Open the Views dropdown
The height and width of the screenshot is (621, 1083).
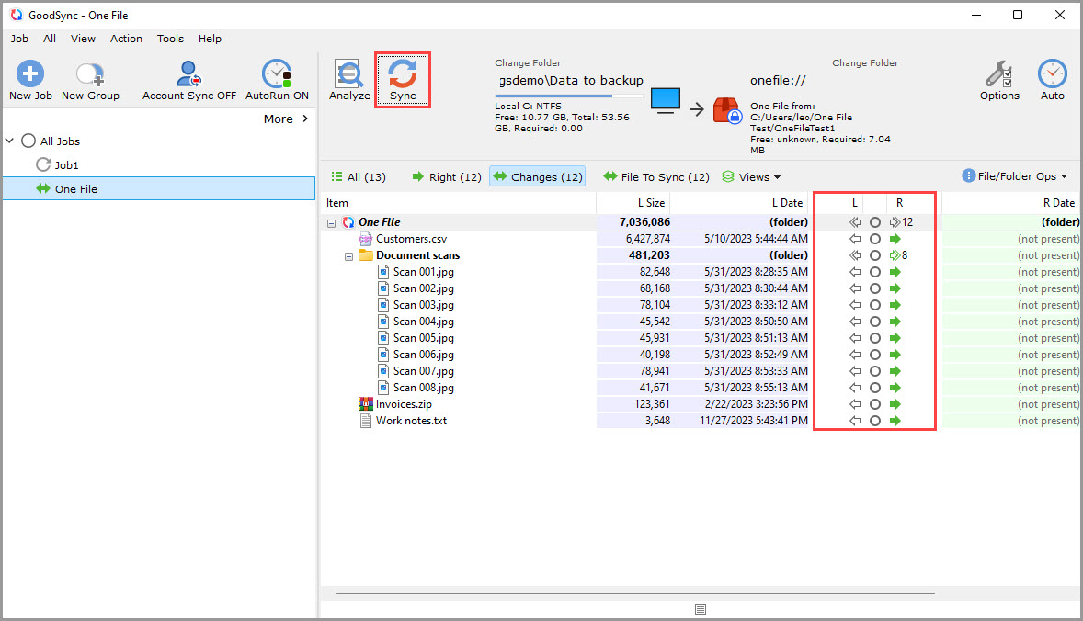click(751, 177)
